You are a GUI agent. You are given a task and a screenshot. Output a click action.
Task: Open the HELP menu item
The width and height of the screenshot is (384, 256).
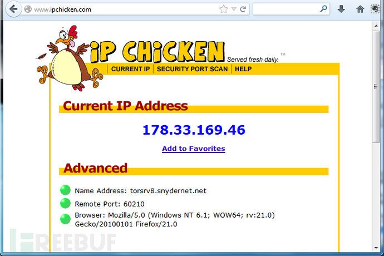(243, 69)
